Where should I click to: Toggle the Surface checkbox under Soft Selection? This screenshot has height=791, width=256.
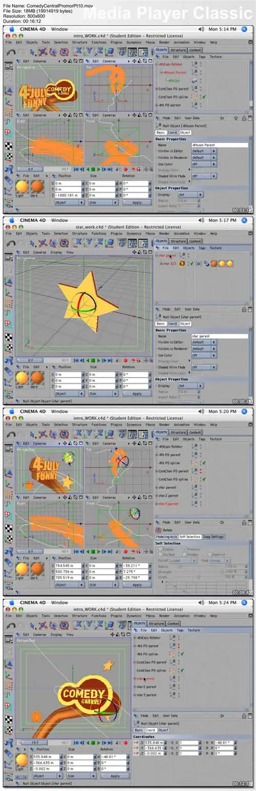161,554
